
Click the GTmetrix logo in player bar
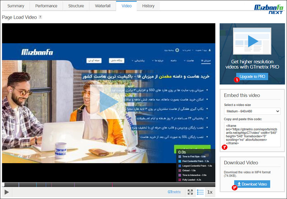[174, 192]
